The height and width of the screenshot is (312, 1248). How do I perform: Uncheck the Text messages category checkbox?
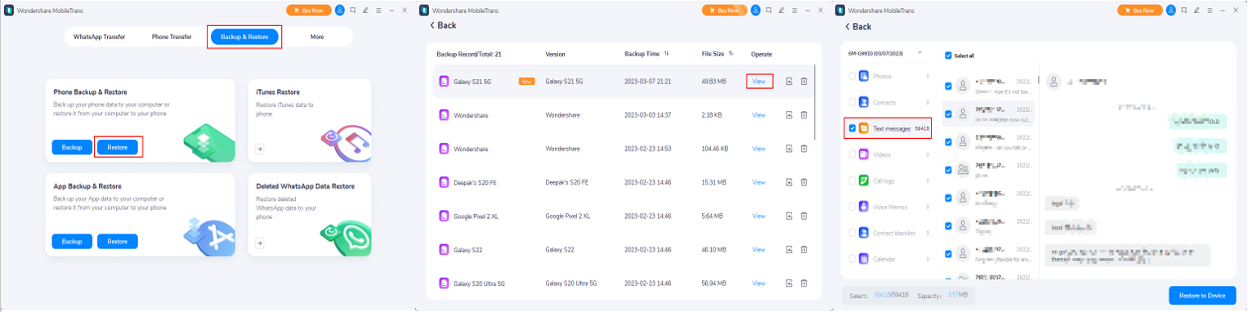(852, 128)
